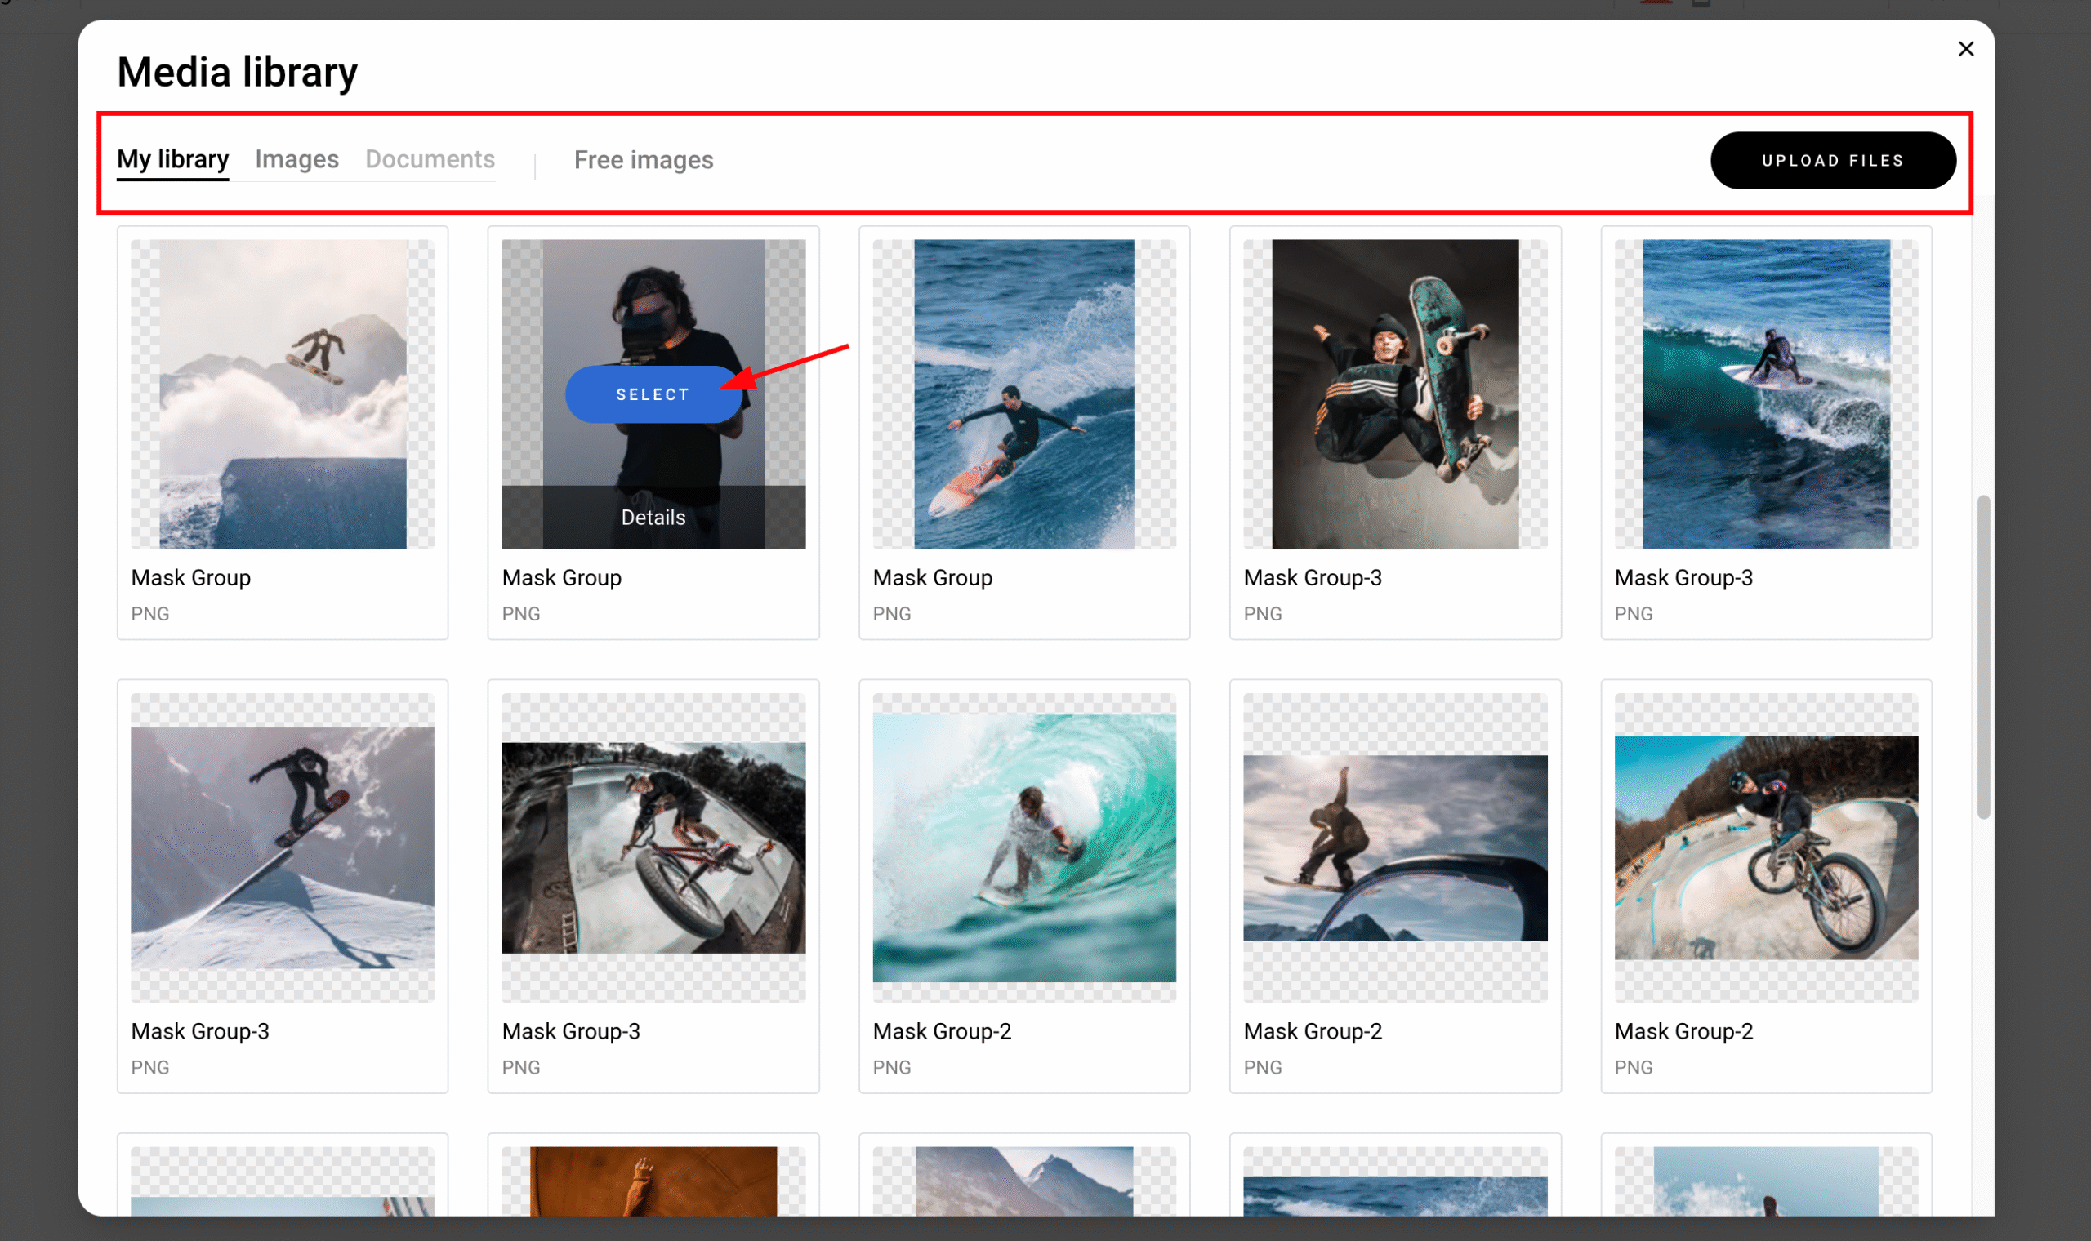Select the partially visible mountain peaks thumbnail
Viewport: 2091px width, 1241px height.
coord(1023,1181)
